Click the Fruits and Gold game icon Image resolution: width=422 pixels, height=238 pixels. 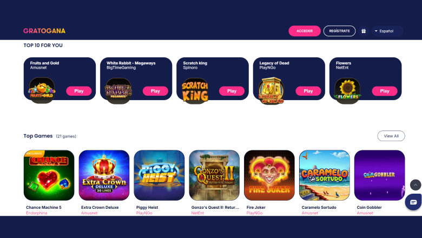[x=42, y=91]
